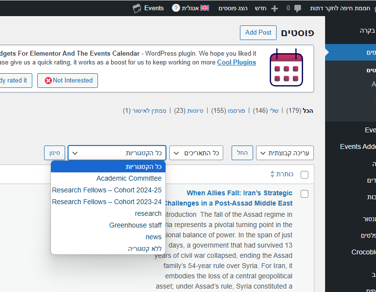Collapse the כל הקטגוריות categories dropdown
The height and width of the screenshot is (292, 376).
pyautogui.click(x=117, y=153)
